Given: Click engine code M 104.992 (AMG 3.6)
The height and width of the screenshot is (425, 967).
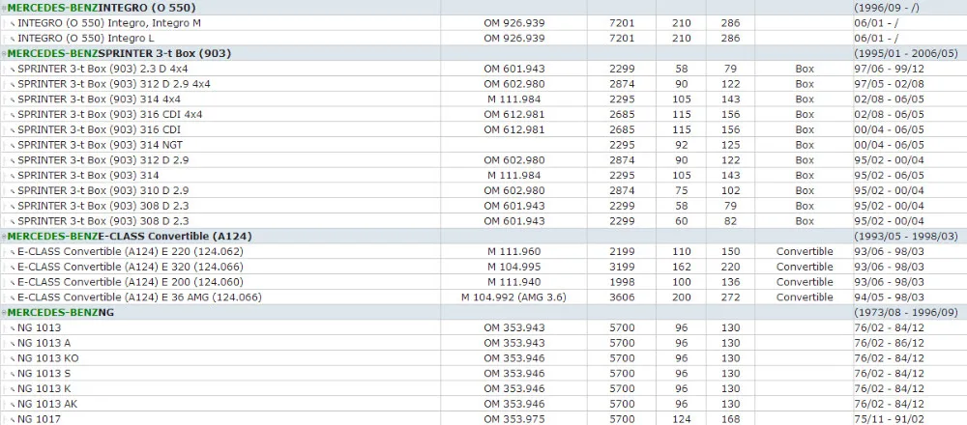Looking at the screenshot, I should [x=513, y=297].
